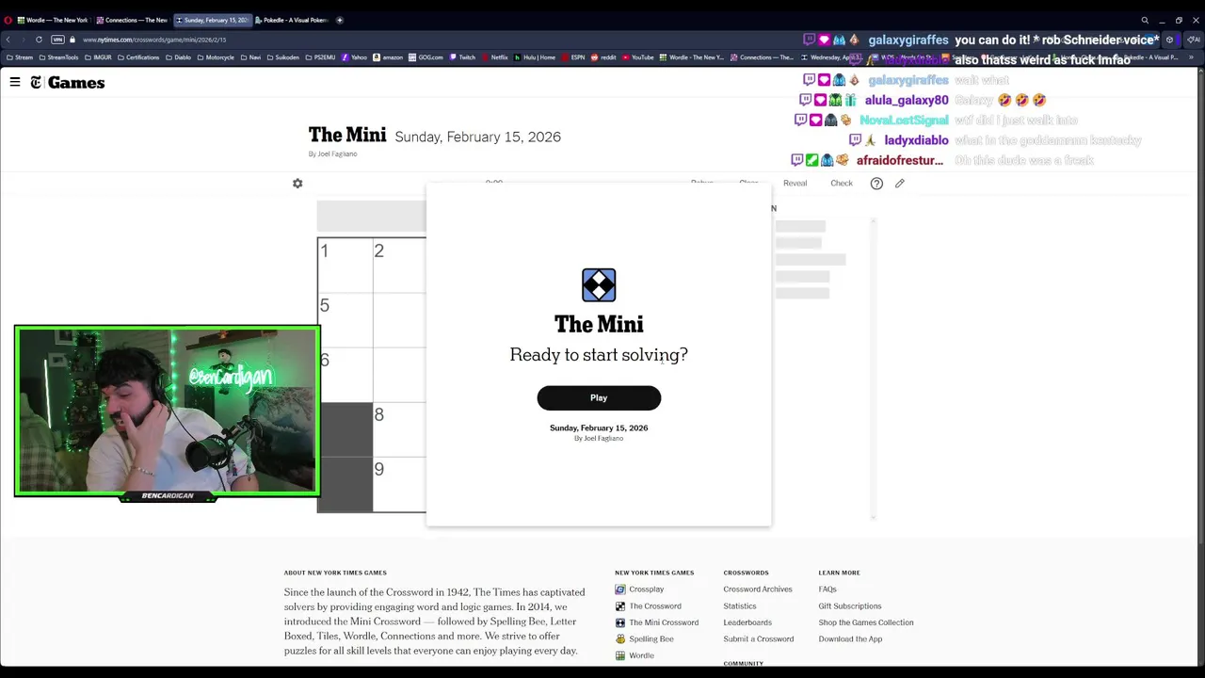Open Shop the Games Collection link
Screen dimensions: 1205x678
866,622
